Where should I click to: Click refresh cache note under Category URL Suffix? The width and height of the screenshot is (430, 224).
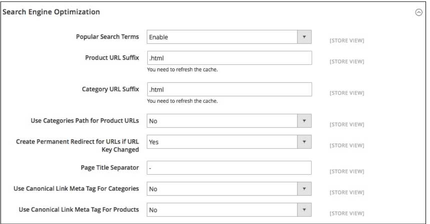coord(182,101)
